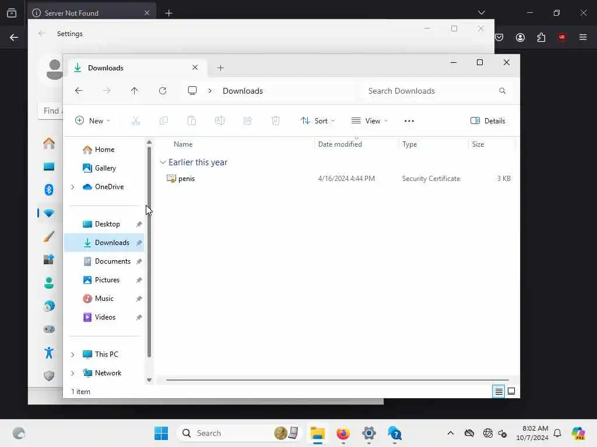Open Accessibility icon in Settings sidebar

tap(49, 353)
